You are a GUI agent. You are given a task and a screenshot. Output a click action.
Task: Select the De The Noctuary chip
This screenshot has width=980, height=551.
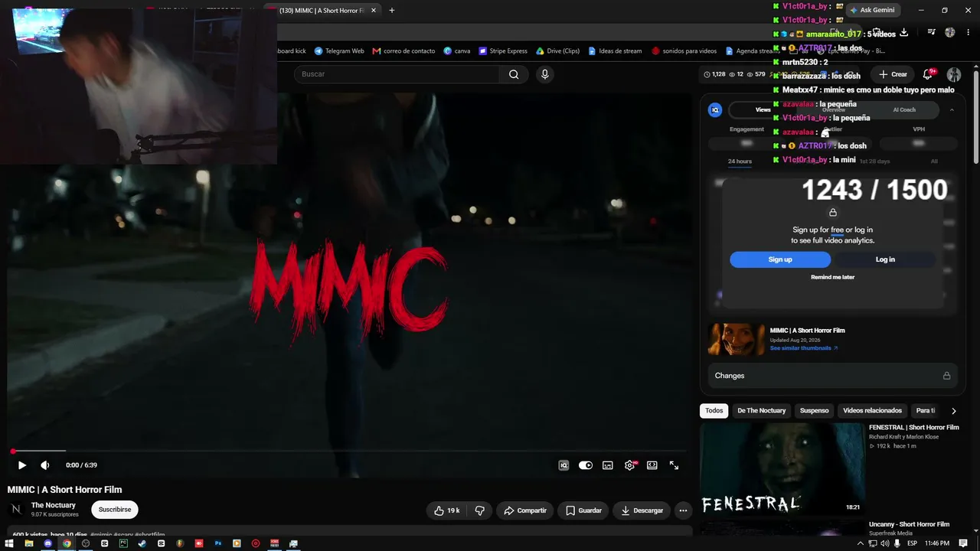(x=762, y=411)
